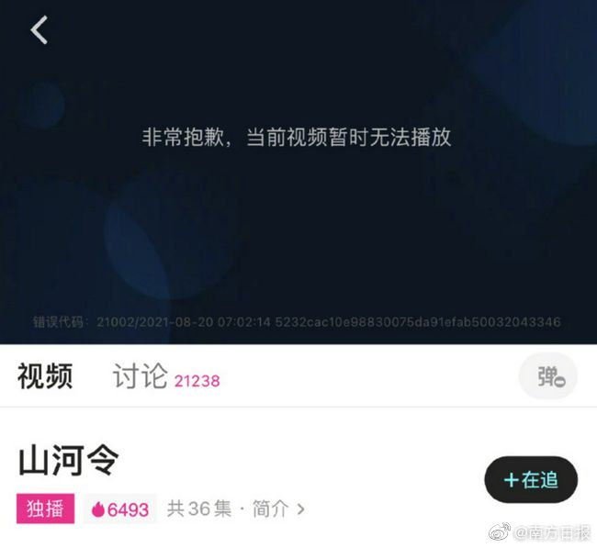597x548 pixels.
Task: Tap the back arrow icon
Action: pyautogui.click(x=39, y=29)
